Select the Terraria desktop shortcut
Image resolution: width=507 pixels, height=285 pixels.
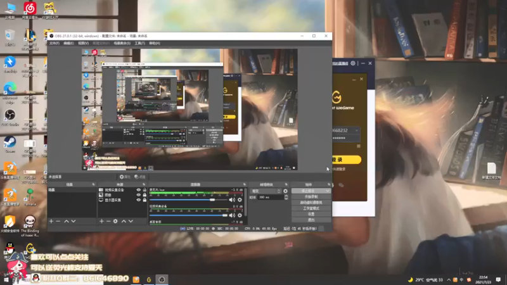point(30,198)
